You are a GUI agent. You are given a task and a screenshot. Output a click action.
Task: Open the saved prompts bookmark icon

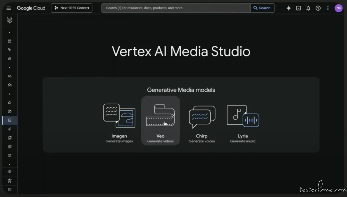[x=10, y=138]
